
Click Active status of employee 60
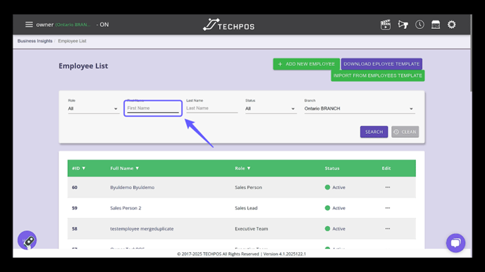click(x=336, y=187)
